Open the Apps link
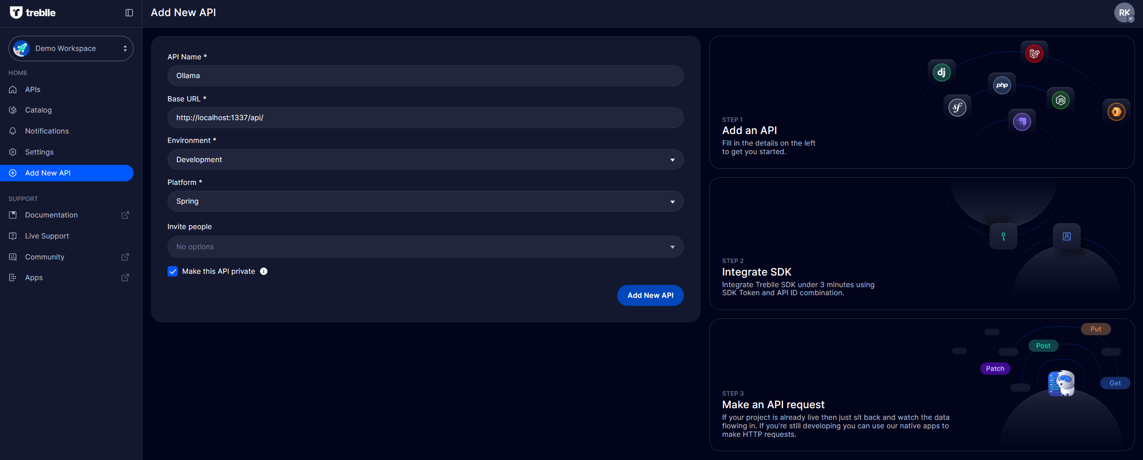The width and height of the screenshot is (1143, 460). point(67,278)
